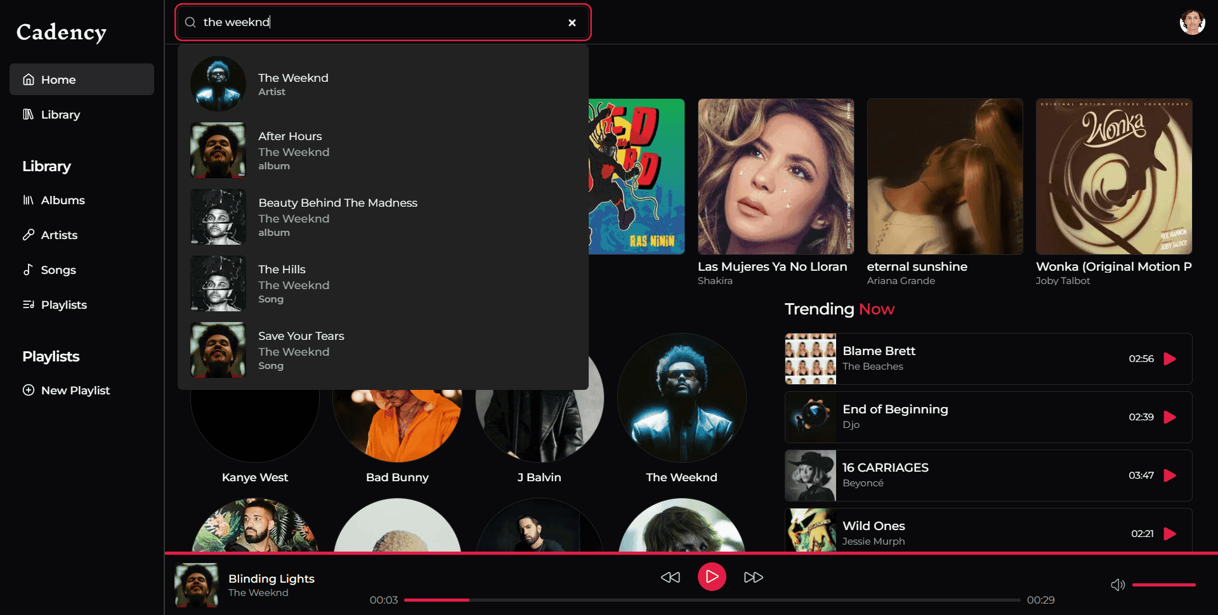Open After Hours album search result

tap(383, 150)
